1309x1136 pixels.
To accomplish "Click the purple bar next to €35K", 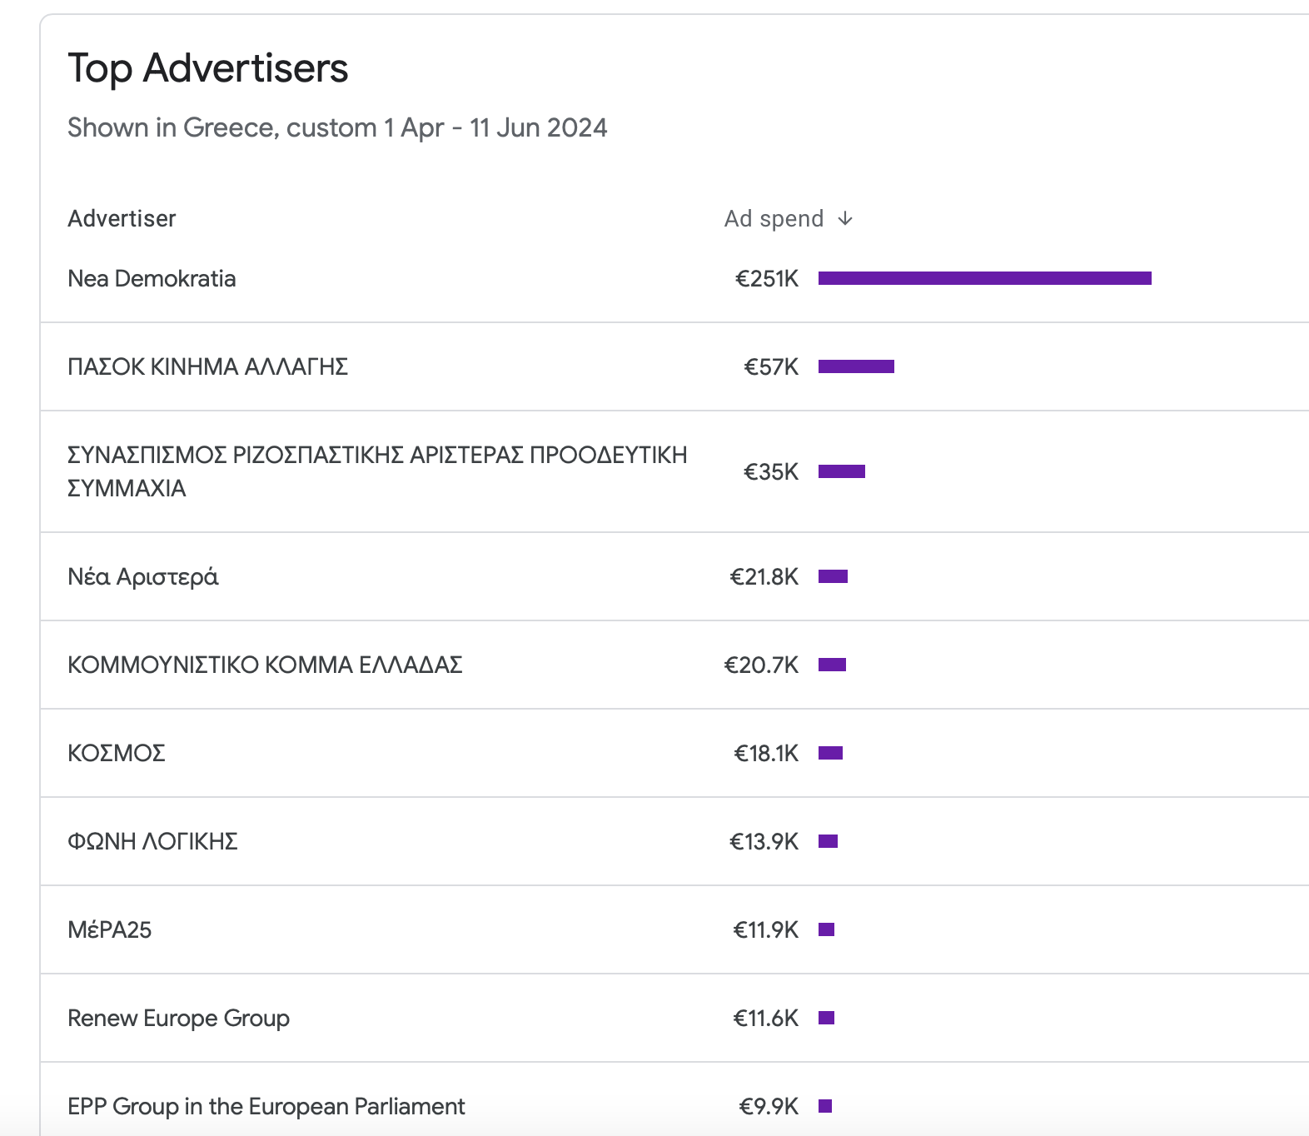I will pyautogui.click(x=842, y=471).
